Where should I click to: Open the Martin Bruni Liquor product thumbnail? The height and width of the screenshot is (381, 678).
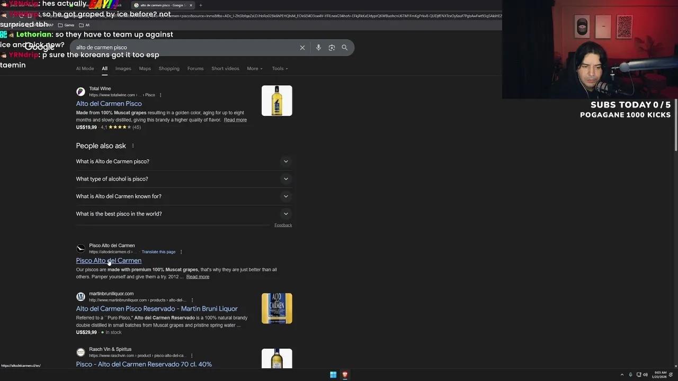[276, 309]
